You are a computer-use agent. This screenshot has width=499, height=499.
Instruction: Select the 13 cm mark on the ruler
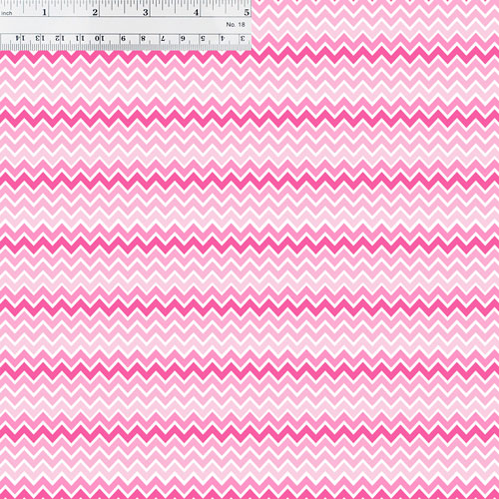pos(40,39)
